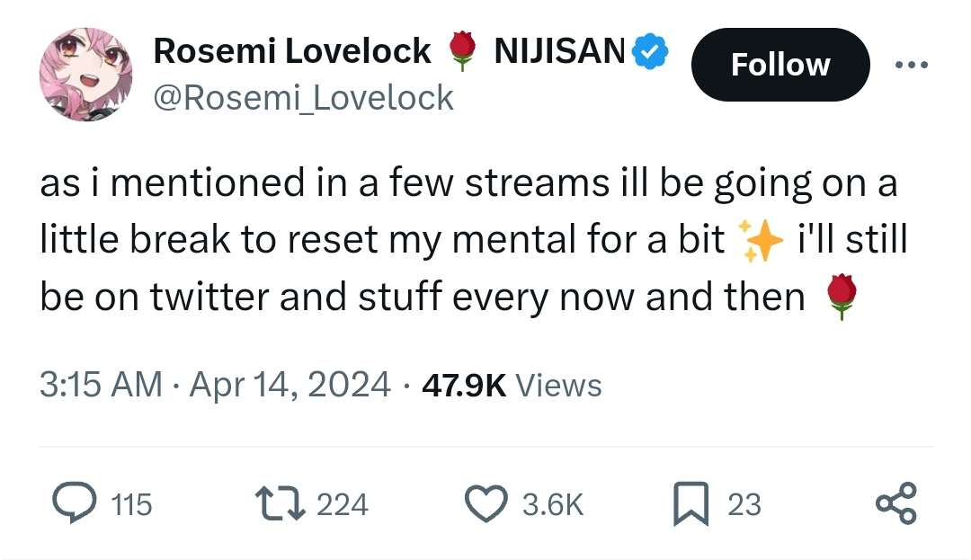Click the sparkles emoji in tweet text

click(761, 241)
